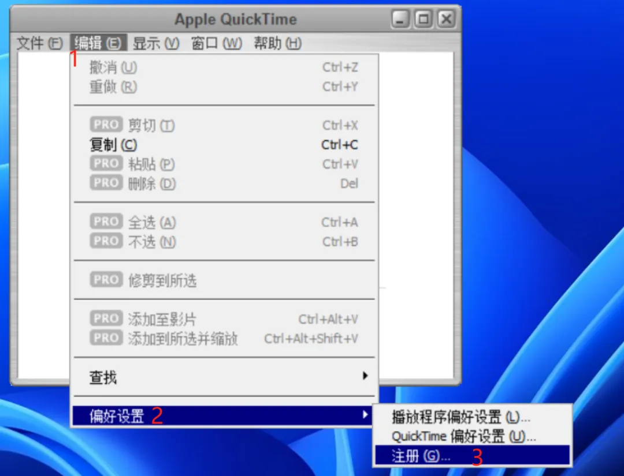
Task: Open the 帮助 (H) menu
Action: click(x=278, y=43)
